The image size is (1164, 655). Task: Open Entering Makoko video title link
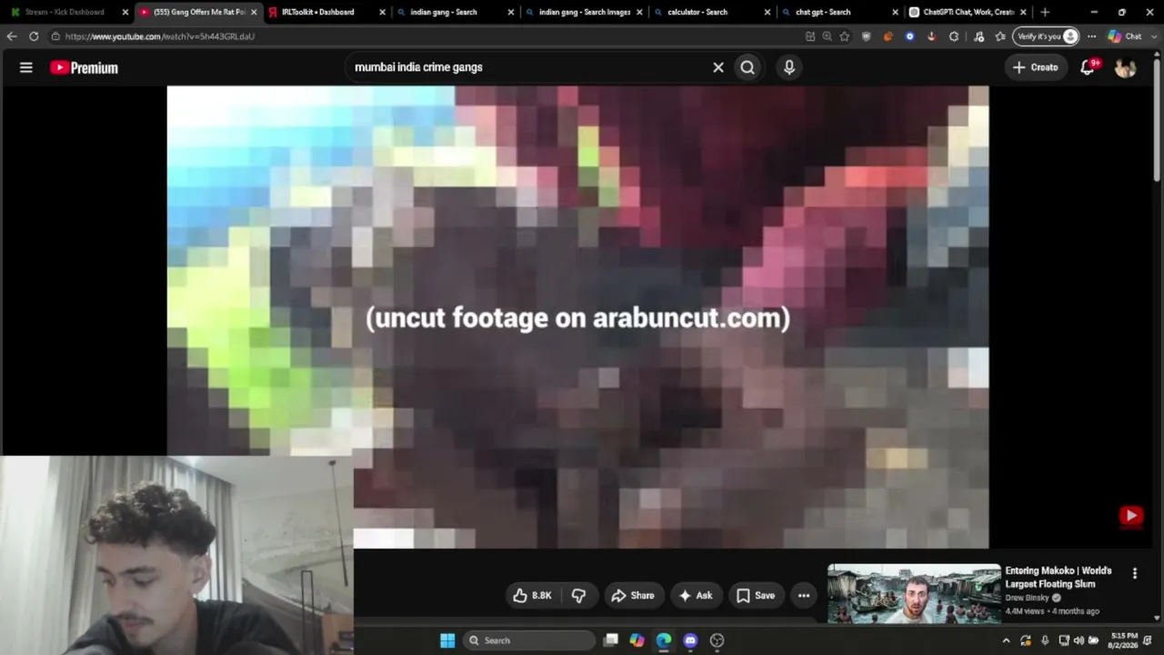1059,578
